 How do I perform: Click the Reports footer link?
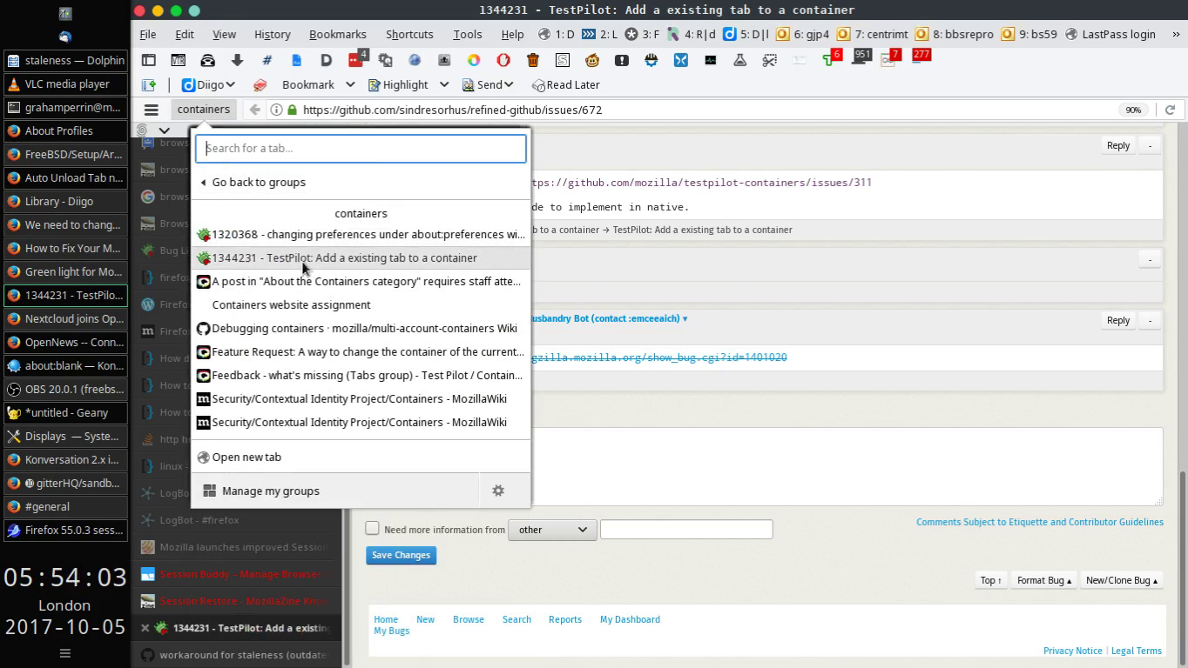(565, 619)
